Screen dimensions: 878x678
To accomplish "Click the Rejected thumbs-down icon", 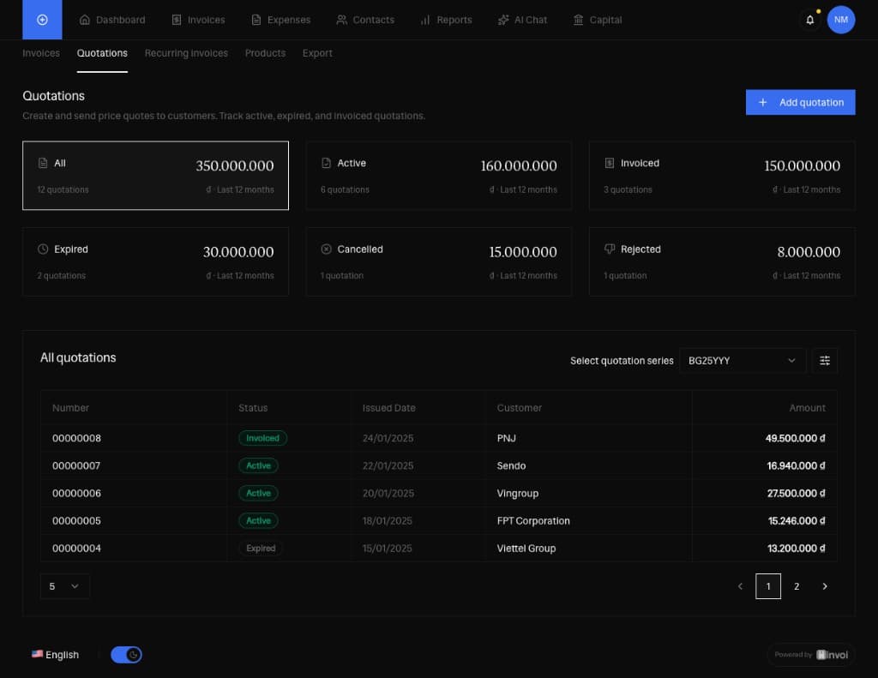I will pos(610,249).
